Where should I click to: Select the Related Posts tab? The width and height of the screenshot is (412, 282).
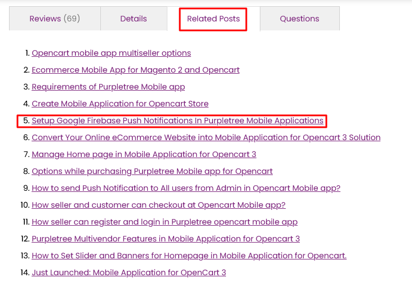[214, 19]
